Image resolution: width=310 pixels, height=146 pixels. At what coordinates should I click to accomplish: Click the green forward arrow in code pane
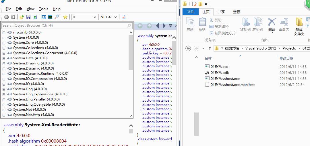149,26
